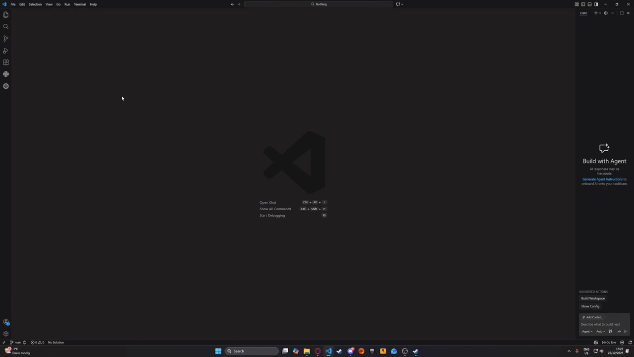Open Source Control from activity bar

[x=6, y=38]
